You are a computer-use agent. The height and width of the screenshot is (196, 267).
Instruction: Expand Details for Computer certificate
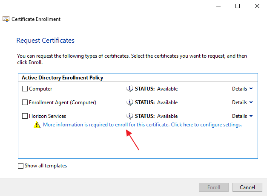click(242, 89)
